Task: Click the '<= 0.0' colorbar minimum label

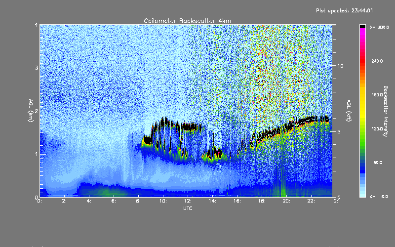Action: click(x=379, y=196)
